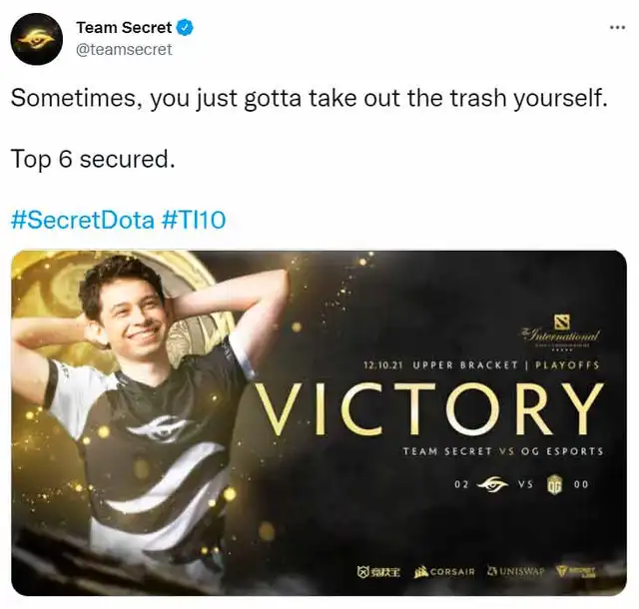Click the OG team logo near score

pos(554,484)
